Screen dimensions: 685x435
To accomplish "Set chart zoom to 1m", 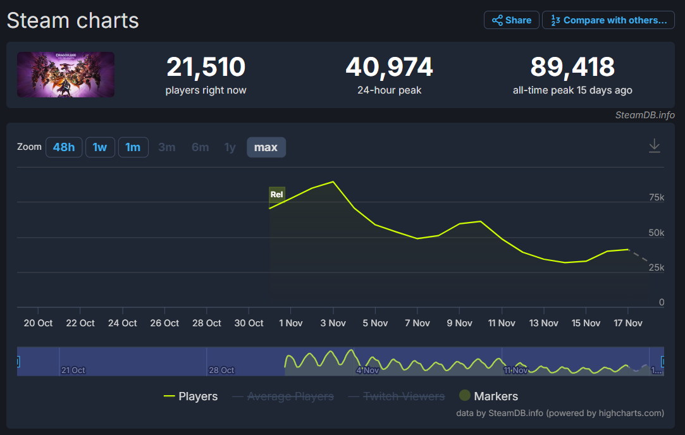I will [133, 147].
